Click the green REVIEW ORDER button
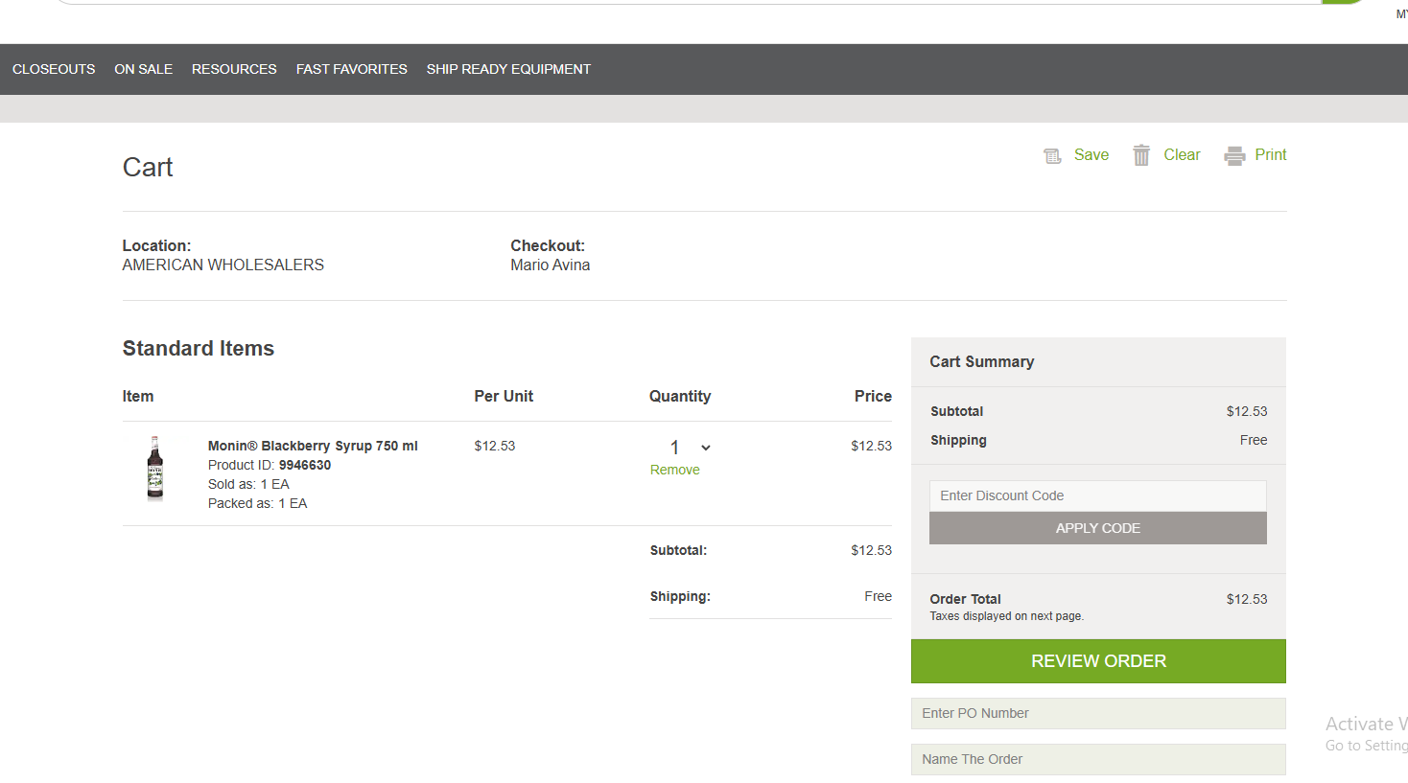 point(1098,661)
